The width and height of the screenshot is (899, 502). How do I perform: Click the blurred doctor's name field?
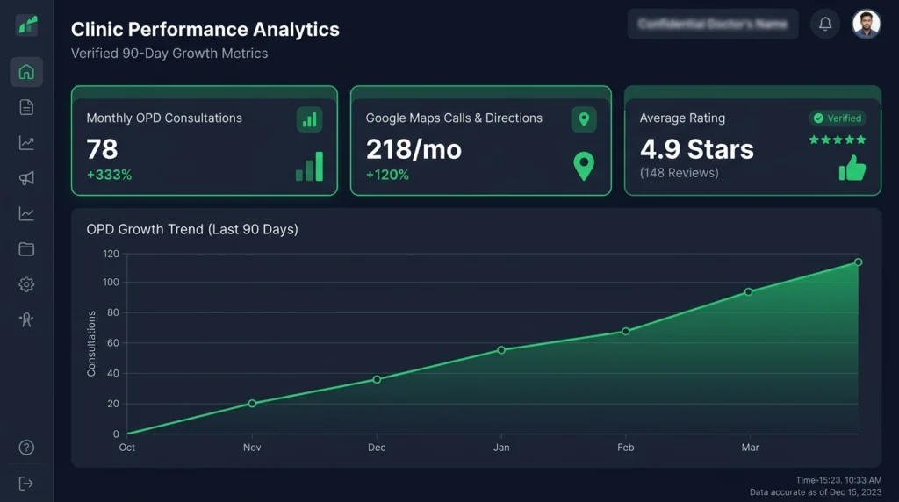tap(713, 24)
